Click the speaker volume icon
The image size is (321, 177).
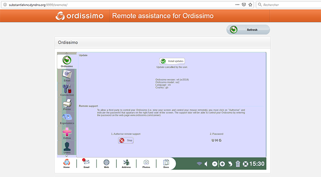point(206,164)
